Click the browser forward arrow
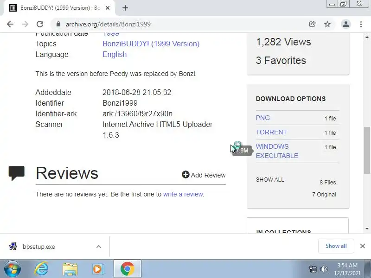 pos(25,24)
